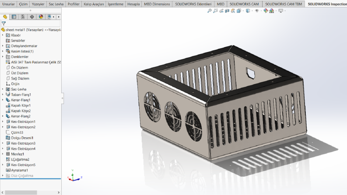Click the AISI 347 material icon
347x195 pixels.
(8, 62)
